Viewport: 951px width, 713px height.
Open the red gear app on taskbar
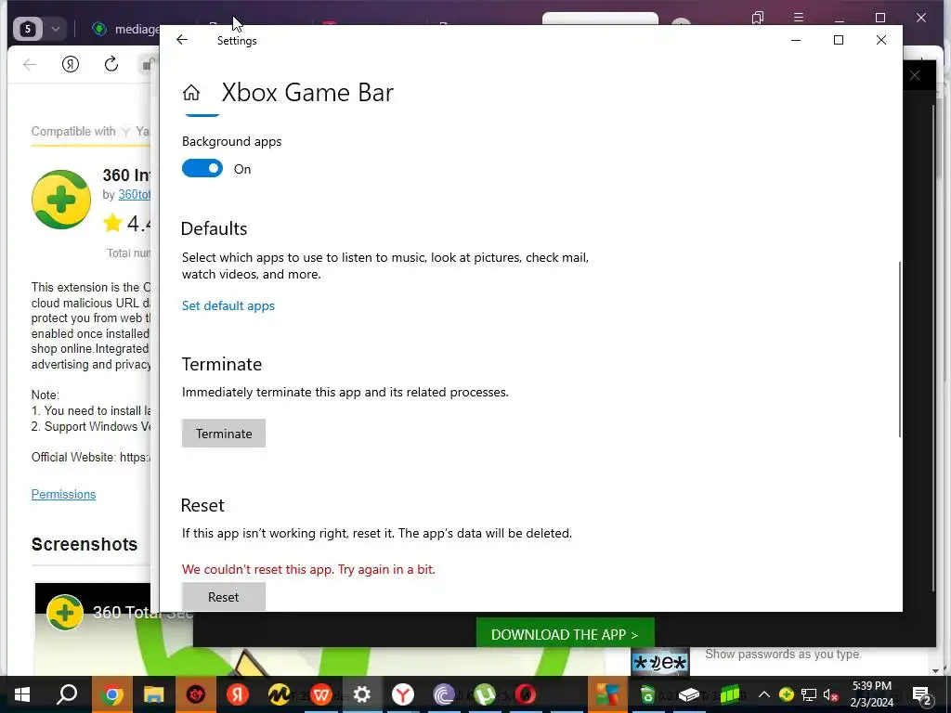pos(196,694)
